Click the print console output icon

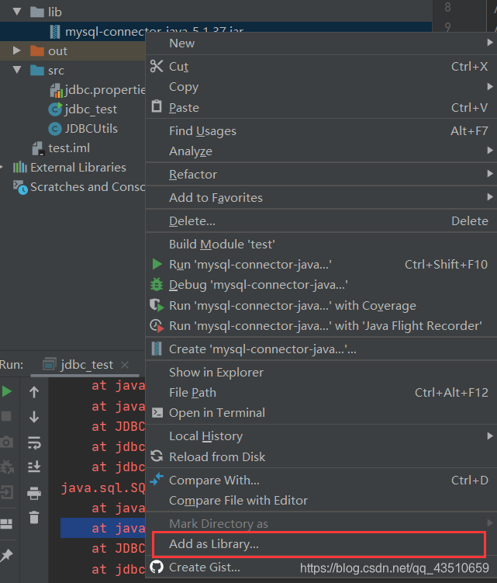coord(34,493)
